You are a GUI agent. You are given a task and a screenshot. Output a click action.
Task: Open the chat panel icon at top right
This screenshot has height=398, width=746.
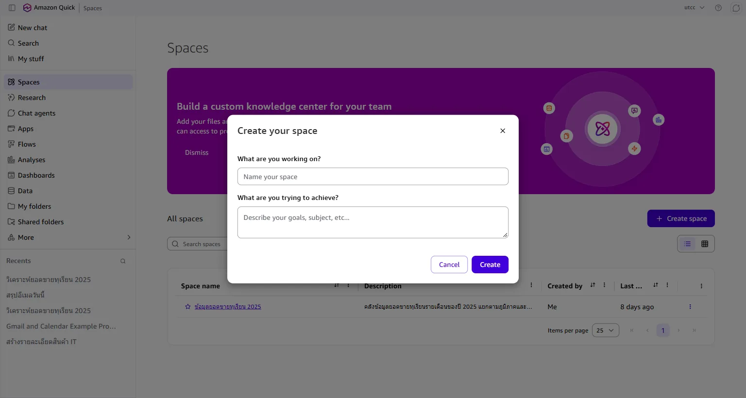click(x=736, y=8)
